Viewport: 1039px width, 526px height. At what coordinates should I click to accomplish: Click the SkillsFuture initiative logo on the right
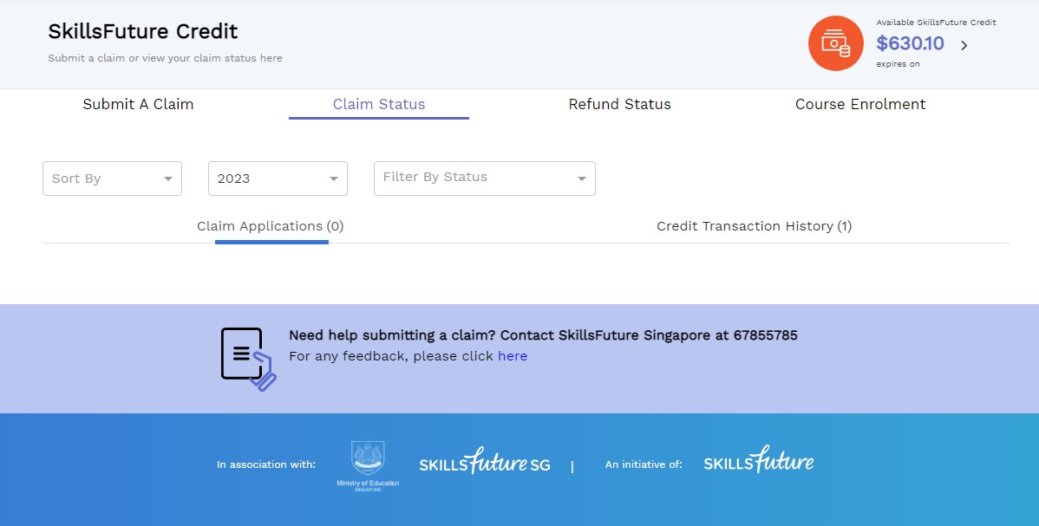tap(758, 460)
